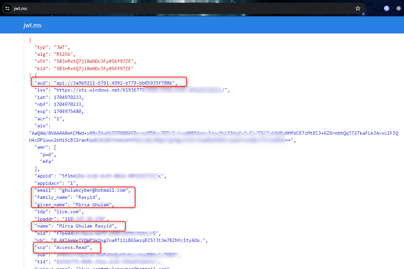Click the "name" value Mirza Ghulam Rasyid
Image resolution: width=404 pixels, height=269 pixels.
[x=85, y=226]
